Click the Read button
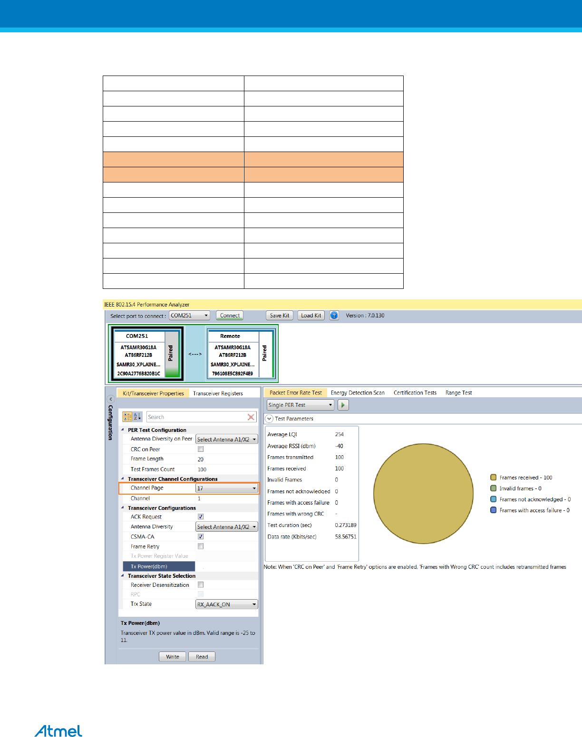 pyautogui.click(x=202, y=657)
